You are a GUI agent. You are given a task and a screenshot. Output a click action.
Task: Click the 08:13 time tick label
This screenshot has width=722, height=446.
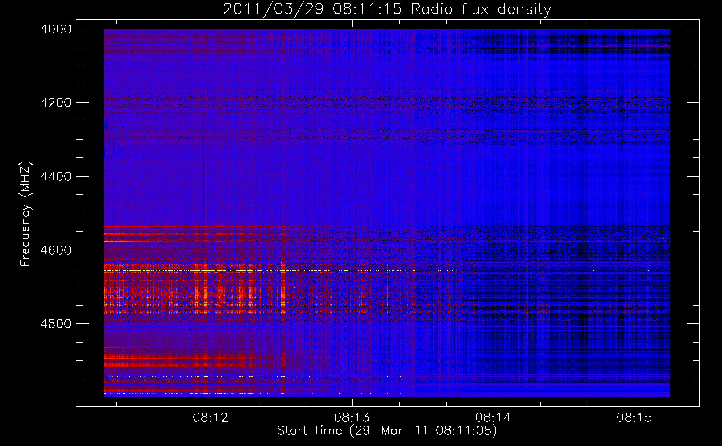click(x=352, y=418)
